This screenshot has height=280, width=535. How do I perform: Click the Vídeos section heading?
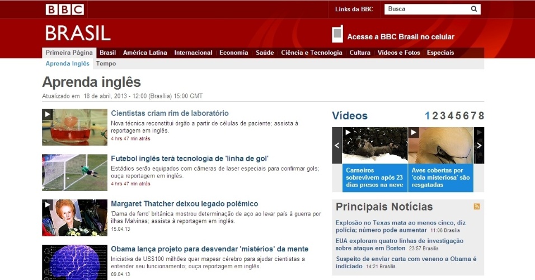point(350,116)
